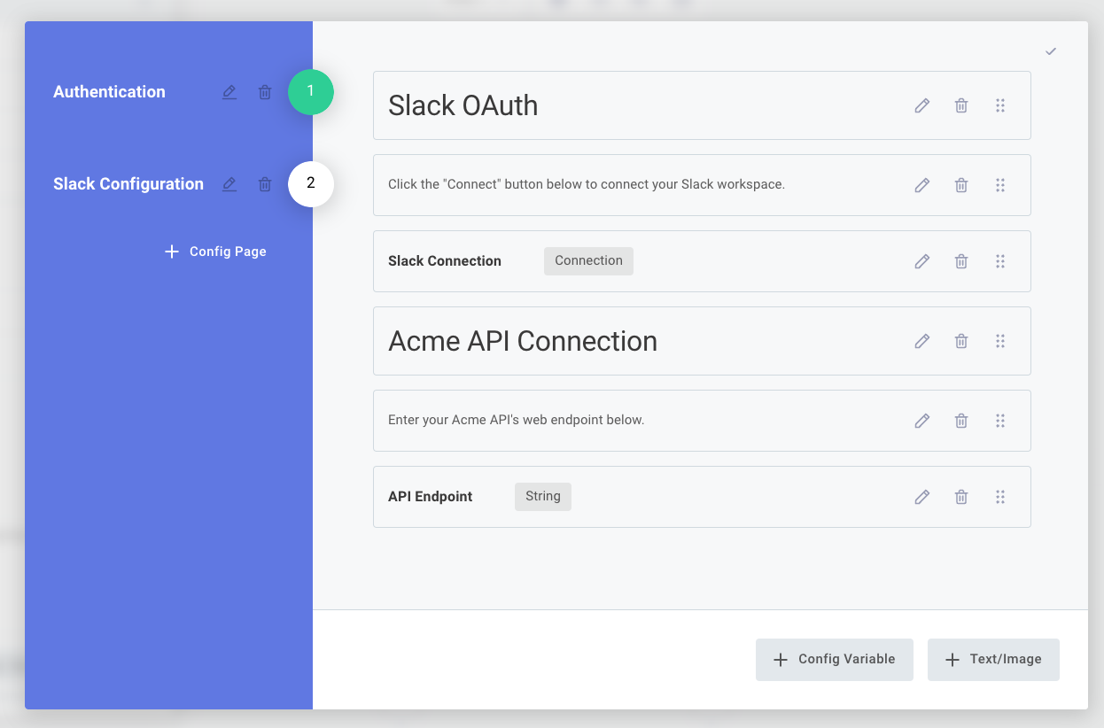1104x728 pixels.
Task: Rename the Authentication page
Action: pos(229,91)
